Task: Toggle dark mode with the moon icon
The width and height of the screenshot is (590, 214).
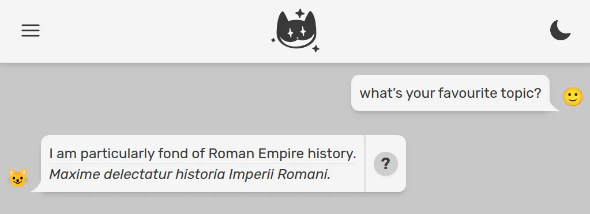Action: 560,30
